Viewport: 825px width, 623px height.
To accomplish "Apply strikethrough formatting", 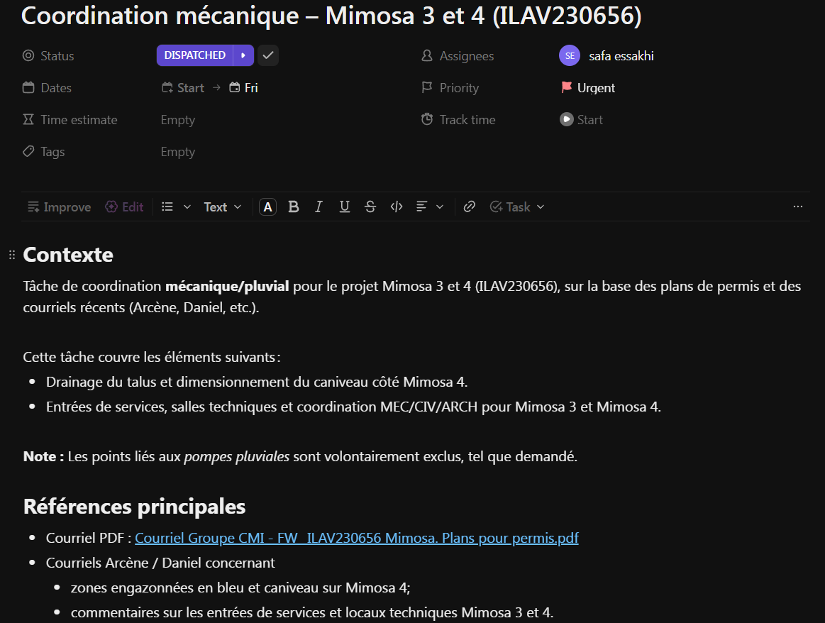I will [x=370, y=207].
